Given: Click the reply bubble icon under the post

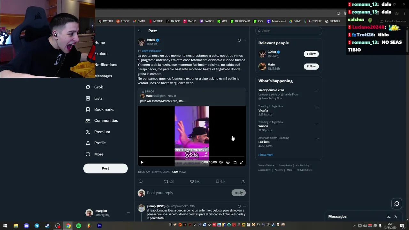Looking at the screenshot, I should coord(141,181).
